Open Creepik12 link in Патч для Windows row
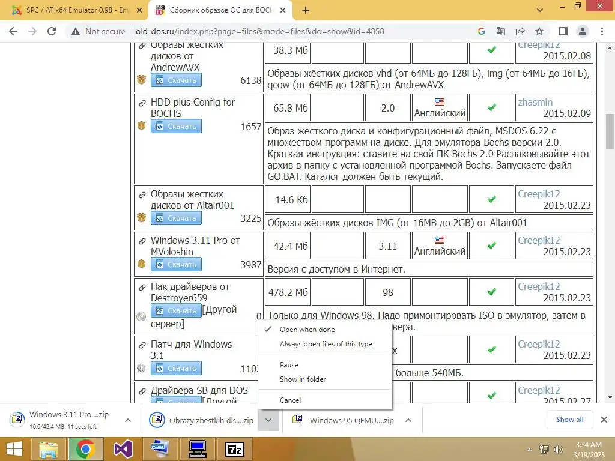Image resolution: width=615 pixels, height=461 pixels. pos(539,344)
